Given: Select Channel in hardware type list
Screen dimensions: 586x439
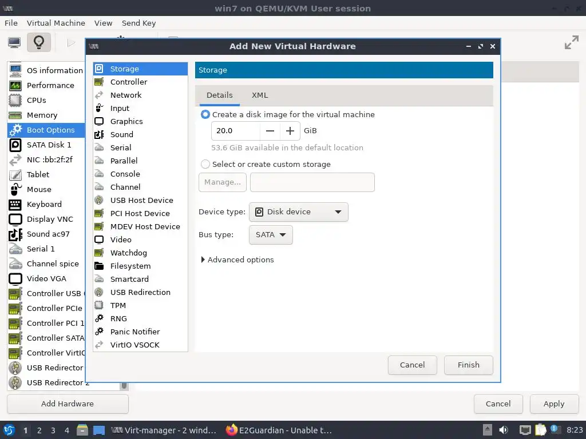Looking at the screenshot, I should (141, 187).
